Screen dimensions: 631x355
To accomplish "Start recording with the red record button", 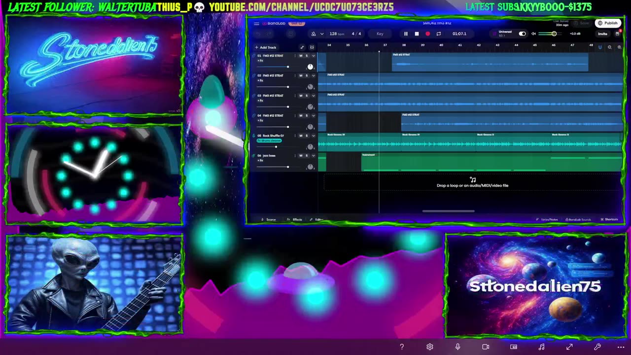I will (x=427, y=34).
